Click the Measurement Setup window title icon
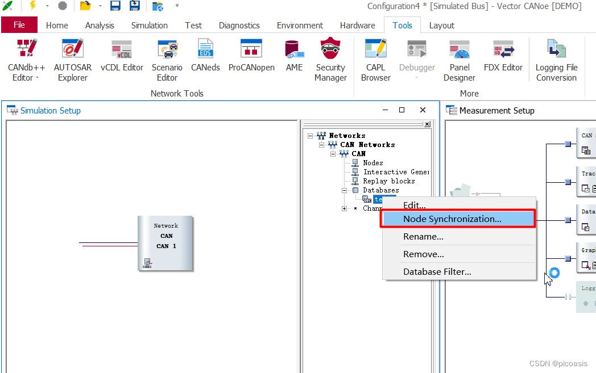The width and height of the screenshot is (596, 373). (x=451, y=110)
